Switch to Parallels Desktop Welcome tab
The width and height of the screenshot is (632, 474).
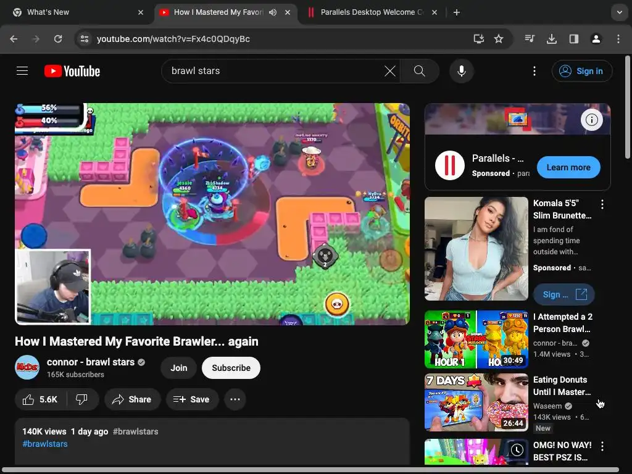(x=372, y=12)
